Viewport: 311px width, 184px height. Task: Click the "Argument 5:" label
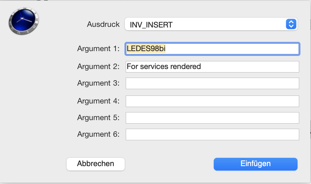click(x=98, y=118)
